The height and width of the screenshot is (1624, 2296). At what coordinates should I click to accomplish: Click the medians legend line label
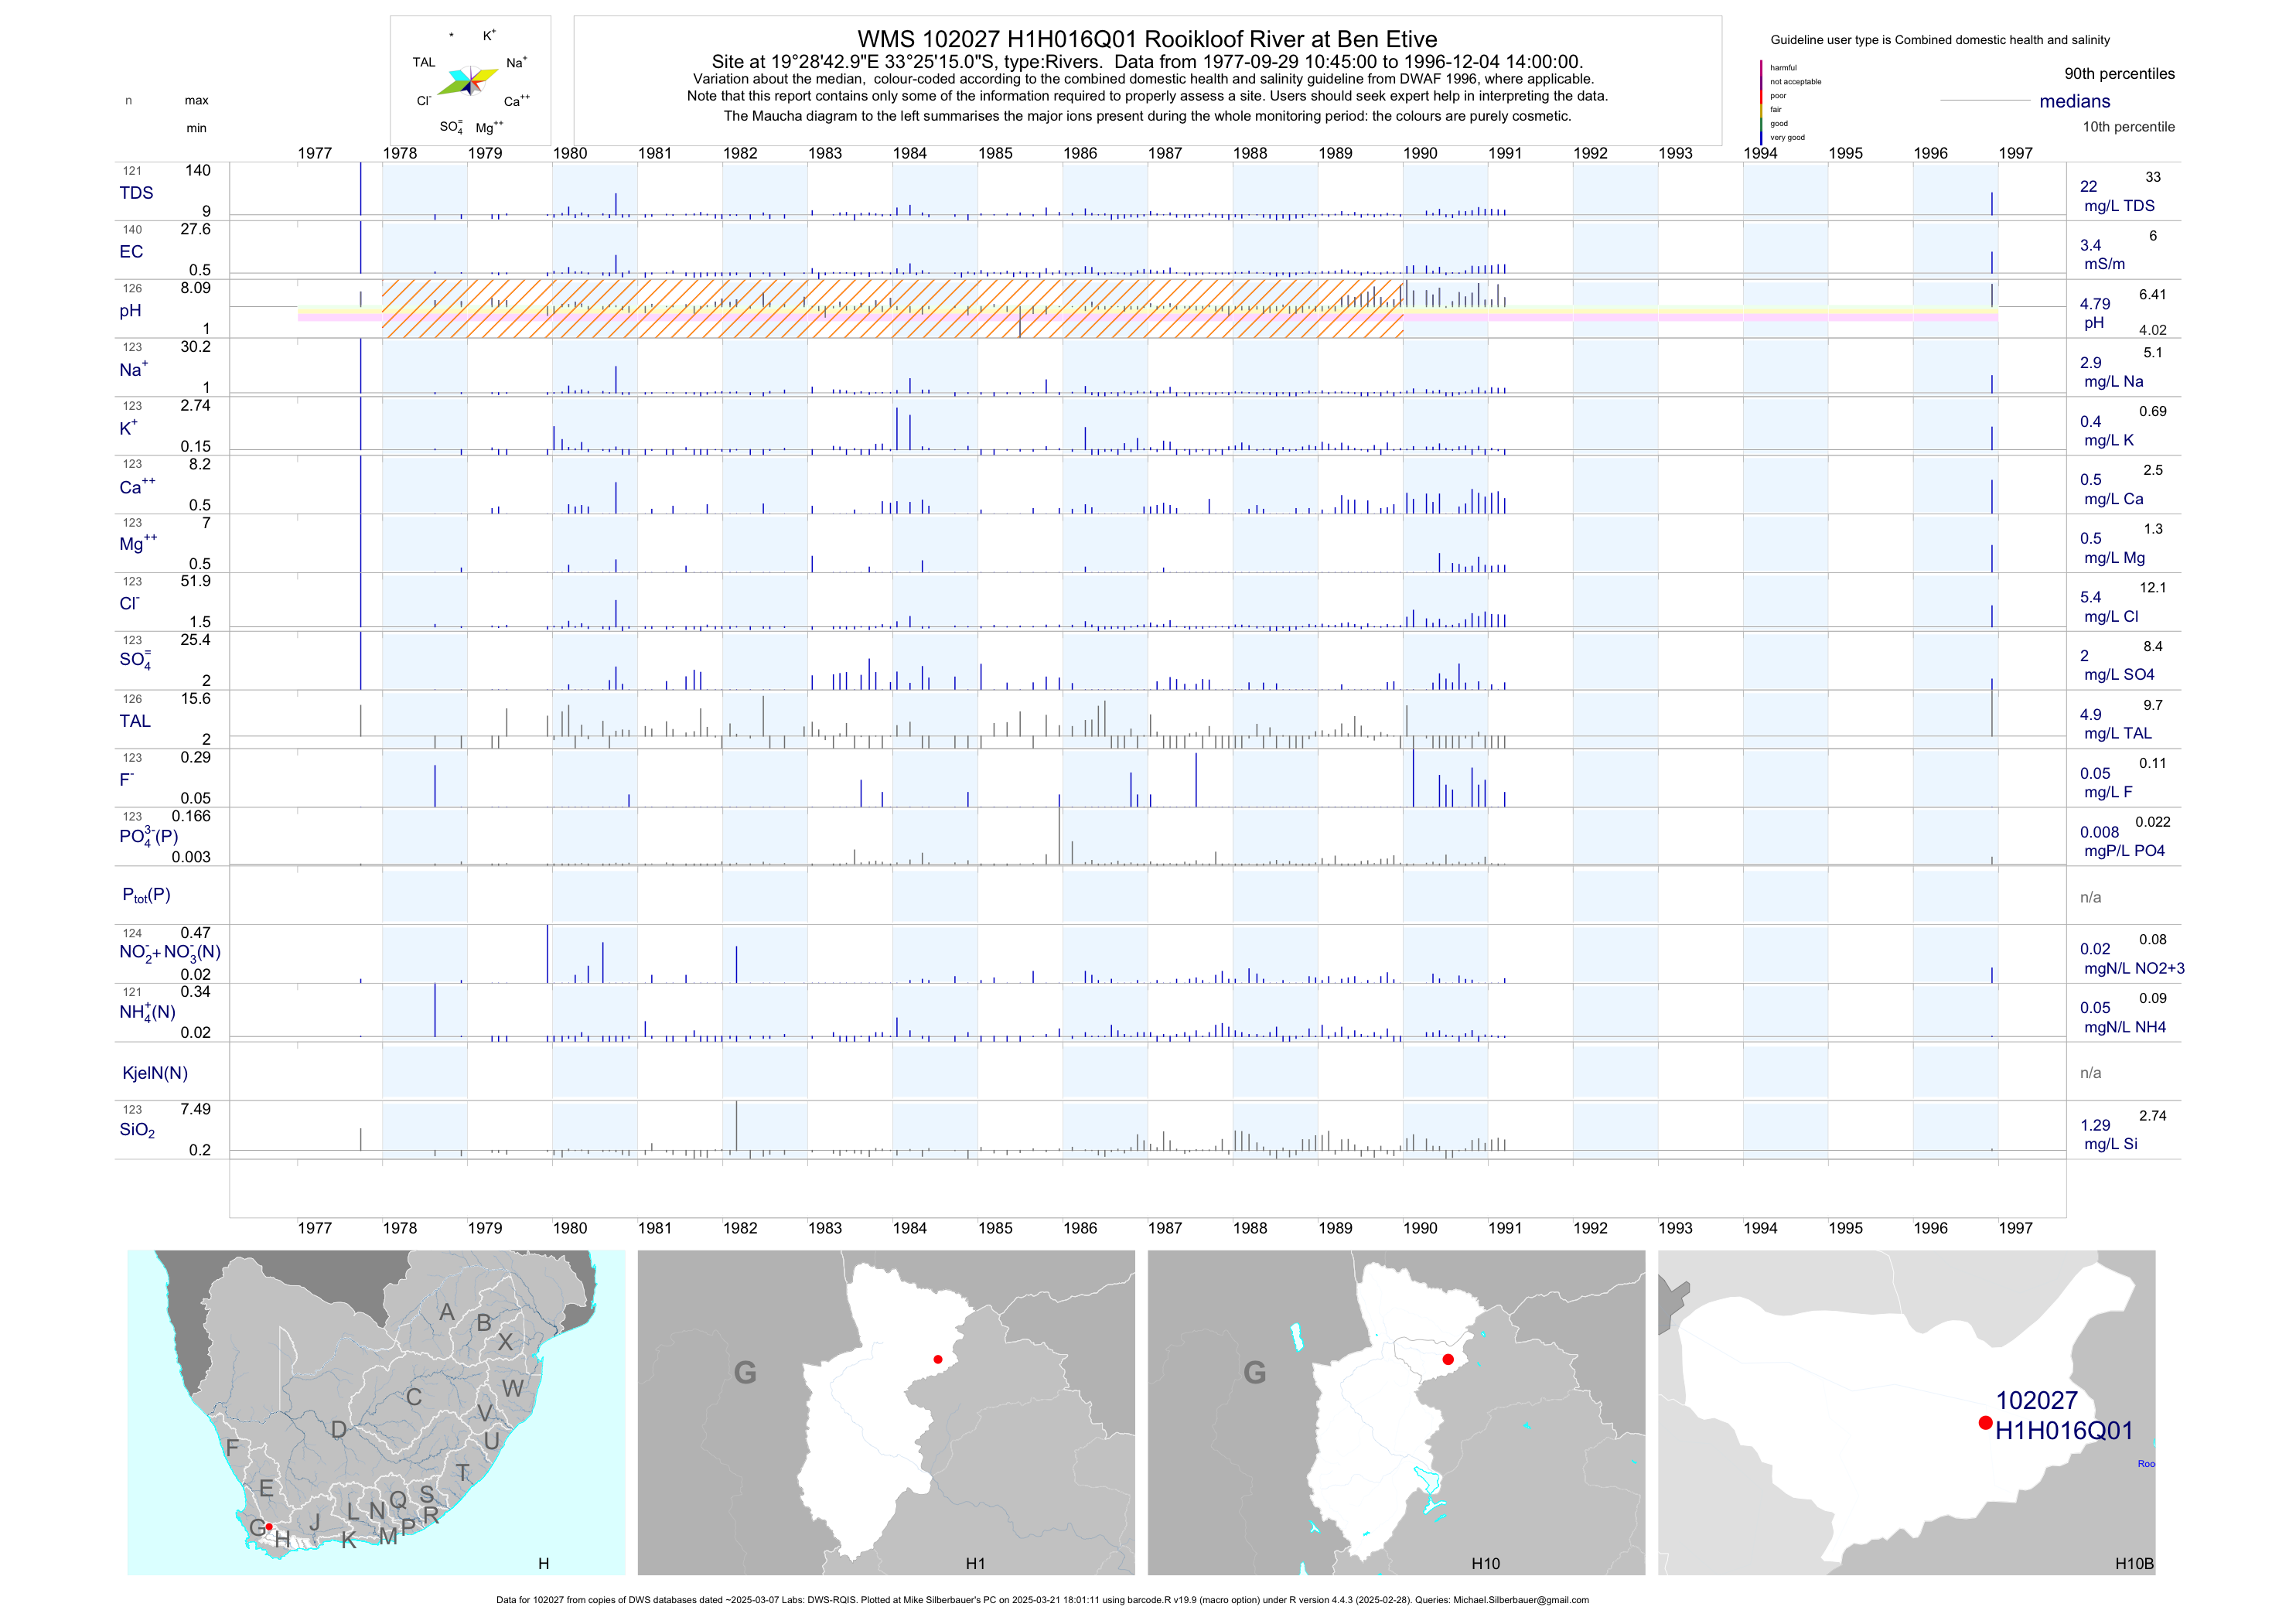[x=2074, y=101]
